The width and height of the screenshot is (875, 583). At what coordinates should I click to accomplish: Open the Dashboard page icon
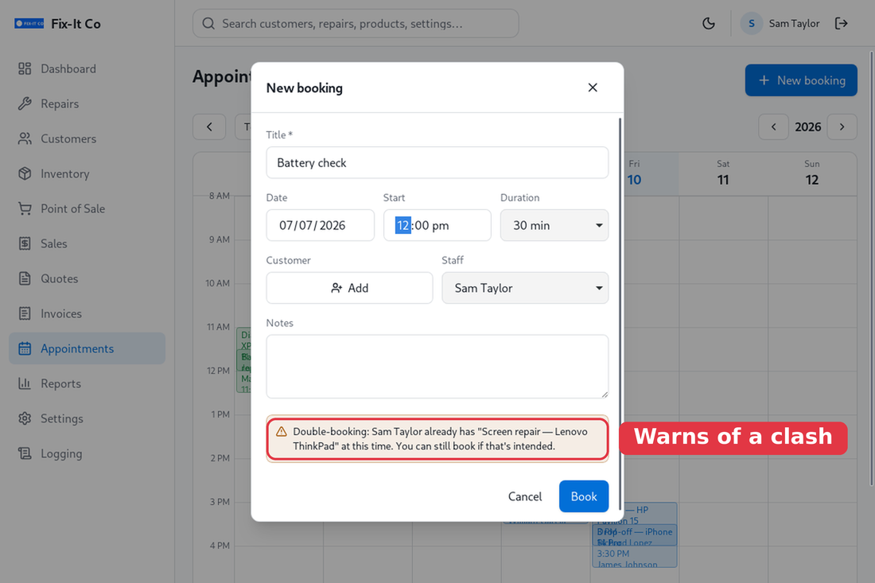point(25,68)
